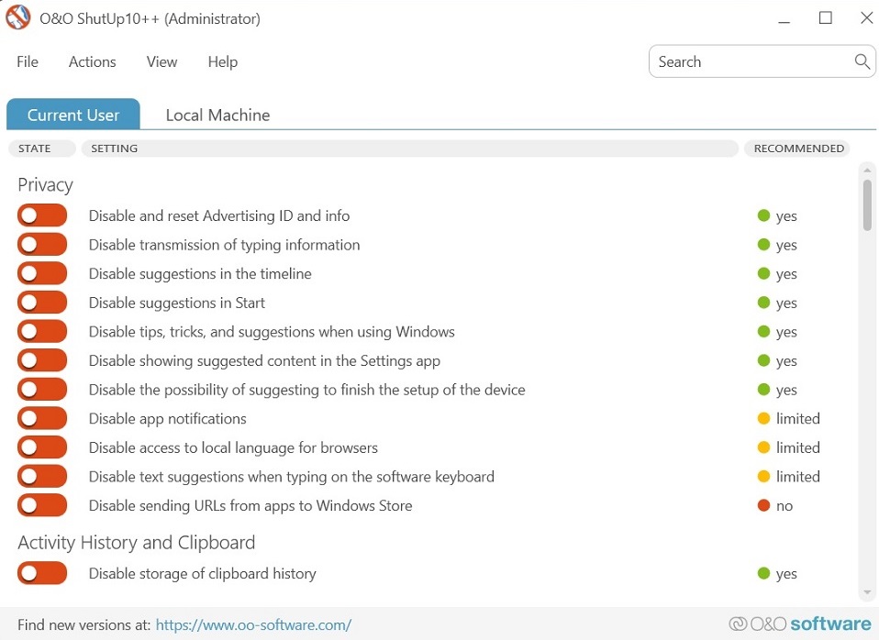Enable disabling of Advertising ID and info
The width and height of the screenshot is (879, 640).
pos(42,215)
